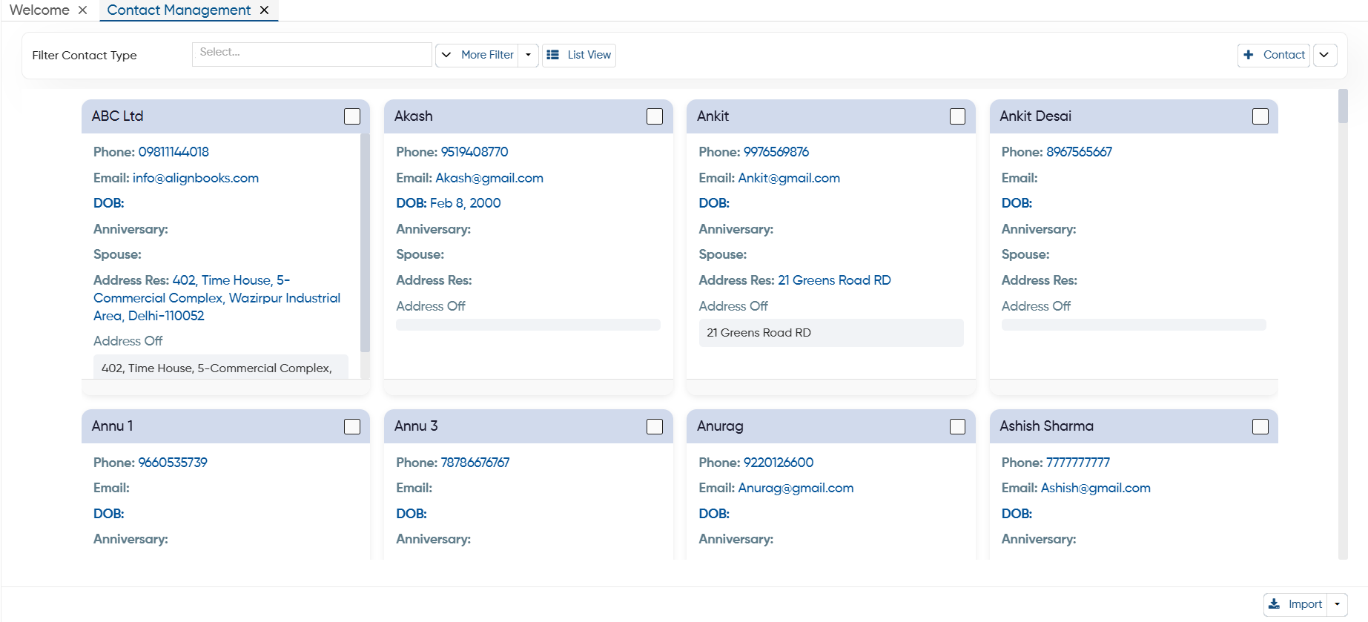
Task: Click Ashish Sharma phone 7777777777
Action: coord(1078,463)
